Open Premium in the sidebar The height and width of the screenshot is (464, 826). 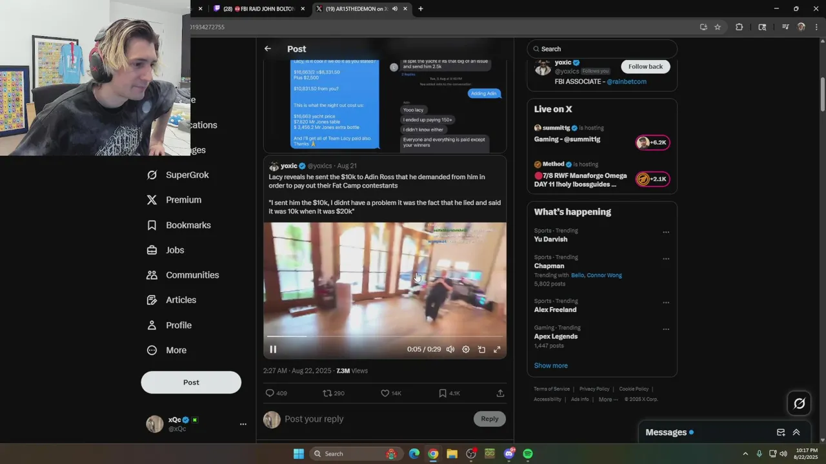174,200
